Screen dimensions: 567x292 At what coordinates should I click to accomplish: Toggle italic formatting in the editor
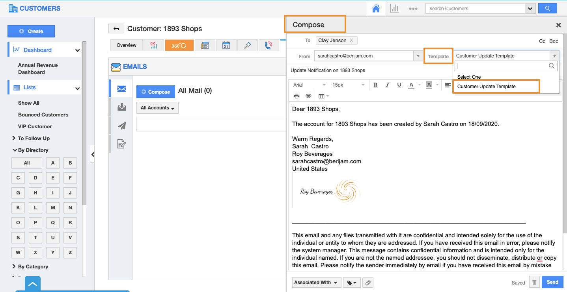pos(387,85)
